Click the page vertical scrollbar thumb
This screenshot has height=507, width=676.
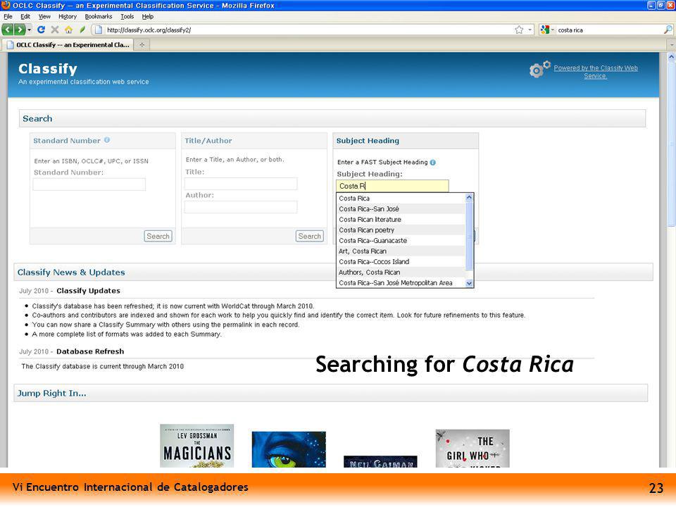click(x=671, y=143)
